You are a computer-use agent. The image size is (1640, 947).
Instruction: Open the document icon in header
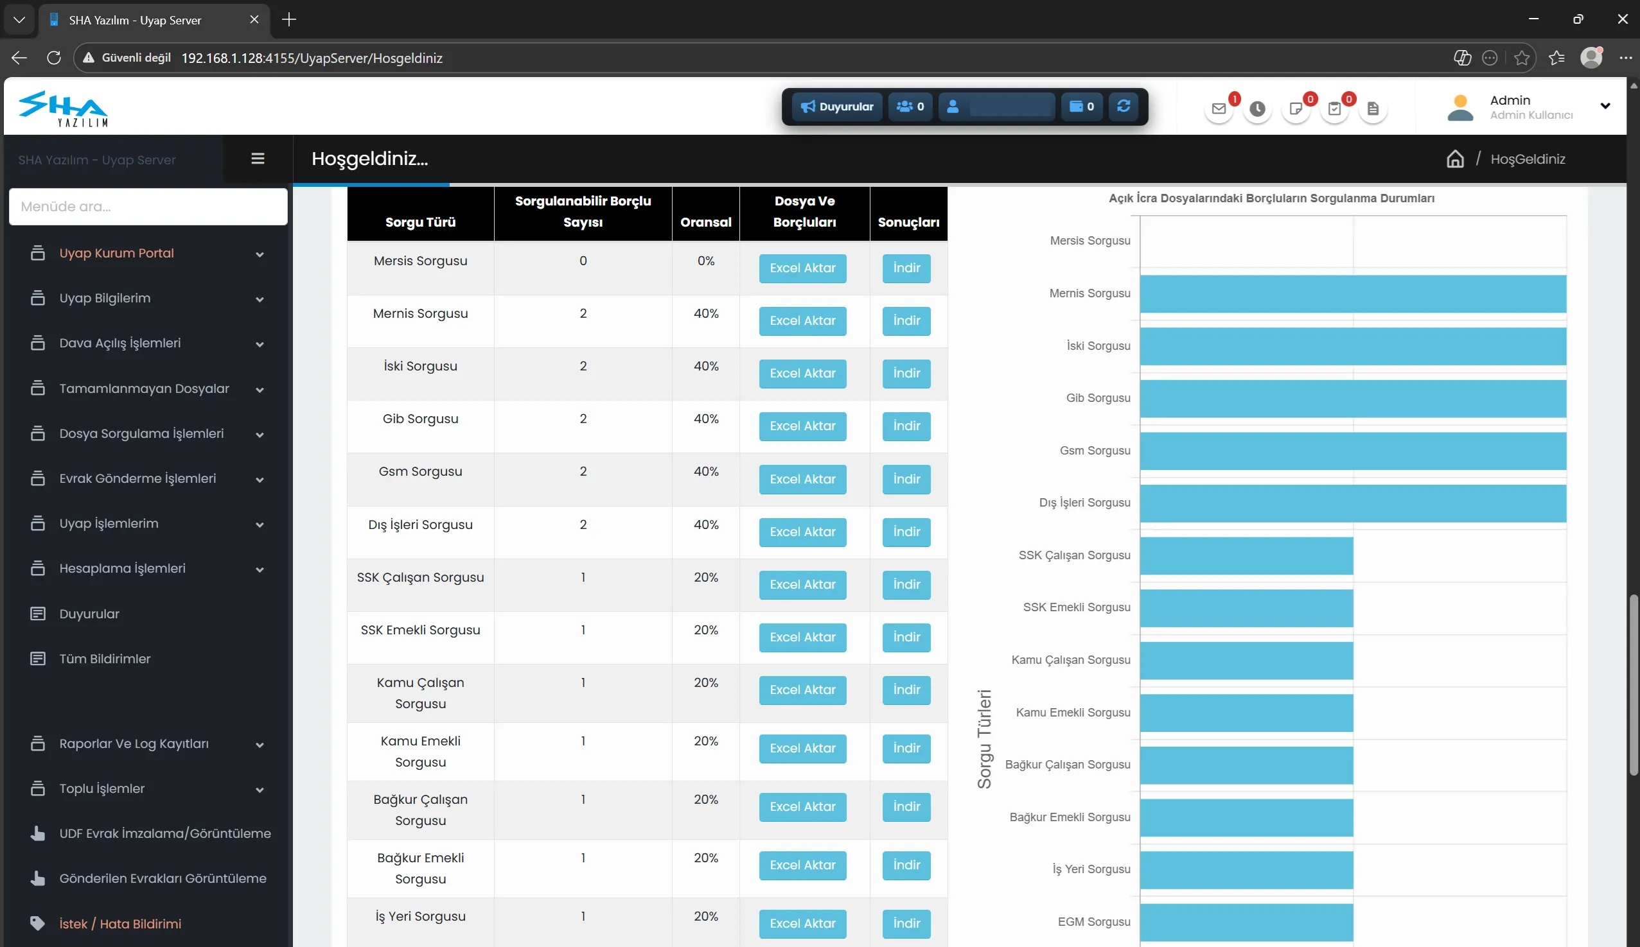(x=1373, y=109)
